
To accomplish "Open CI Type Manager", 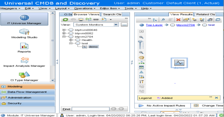I will pyautogui.click(x=24, y=76).
